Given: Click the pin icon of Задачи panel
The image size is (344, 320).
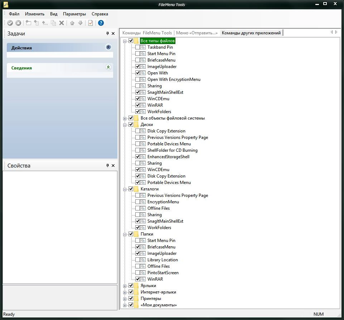Looking at the screenshot, I should 107,33.
